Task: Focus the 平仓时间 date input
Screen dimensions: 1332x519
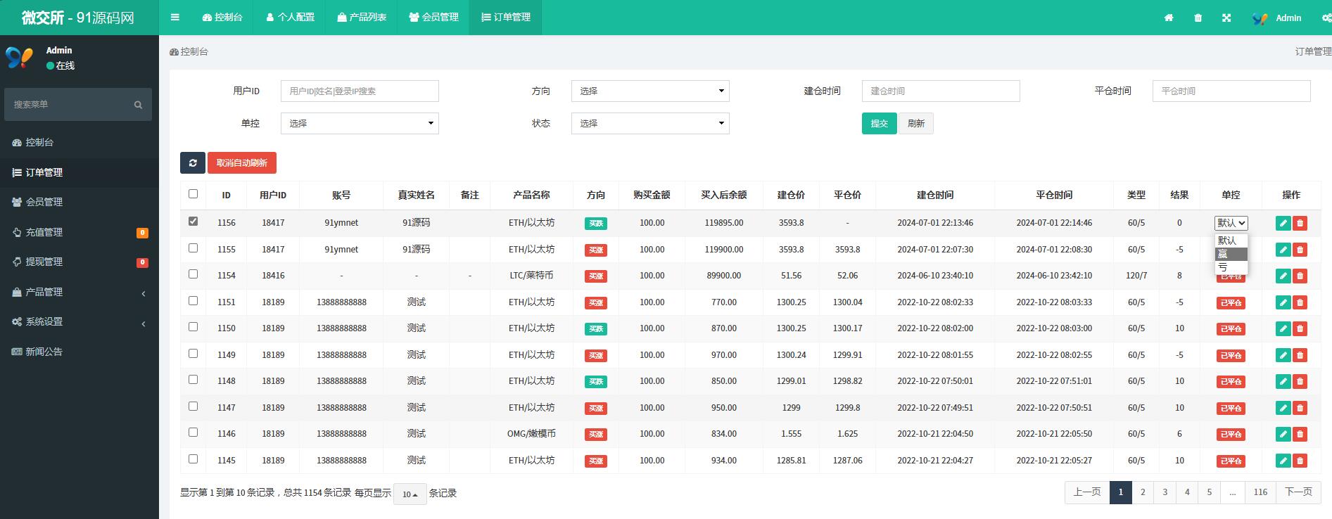Action: point(1231,91)
